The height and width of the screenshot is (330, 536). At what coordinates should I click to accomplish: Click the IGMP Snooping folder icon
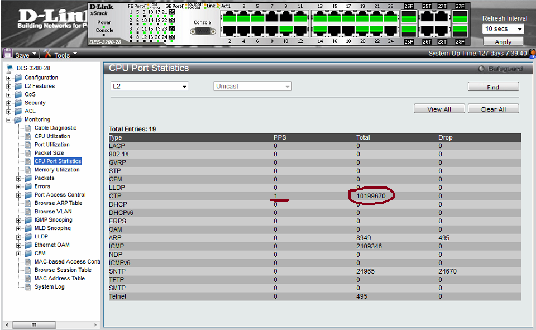coord(28,220)
